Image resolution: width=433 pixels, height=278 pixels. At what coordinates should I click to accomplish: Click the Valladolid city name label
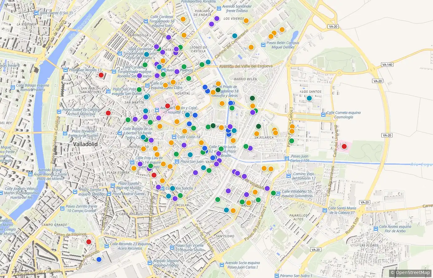pos(85,144)
